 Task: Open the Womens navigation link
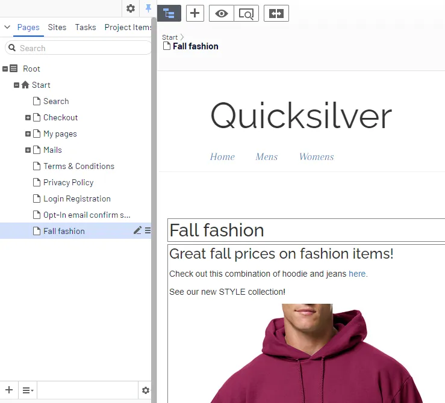point(317,157)
